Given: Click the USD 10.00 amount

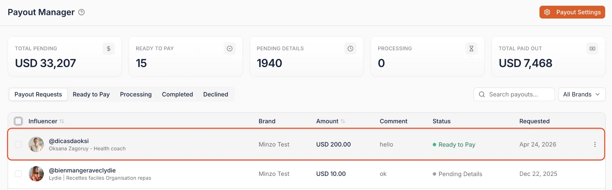Looking at the screenshot, I should [x=331, y=174].
